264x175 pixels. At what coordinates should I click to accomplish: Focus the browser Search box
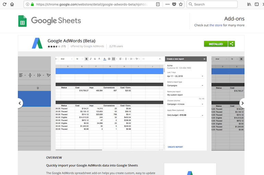click(212, 4)
